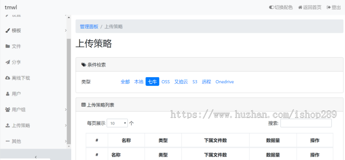This screenshot has height=160, width=345.
Task: Expand the 其他 submenu chevron
Action: coord(66,141)
